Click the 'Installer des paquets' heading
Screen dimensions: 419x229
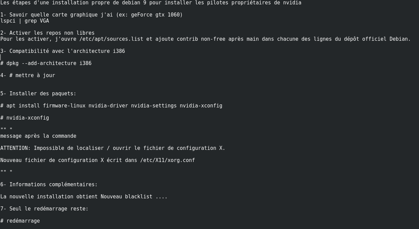[38, 94]
